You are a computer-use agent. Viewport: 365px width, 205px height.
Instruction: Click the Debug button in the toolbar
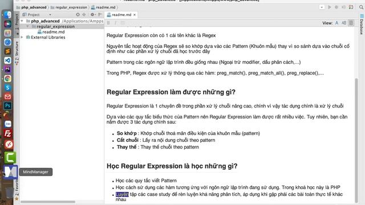(x=336, y=7)
